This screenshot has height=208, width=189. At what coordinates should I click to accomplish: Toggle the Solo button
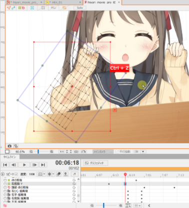click(x=80, y=8)
